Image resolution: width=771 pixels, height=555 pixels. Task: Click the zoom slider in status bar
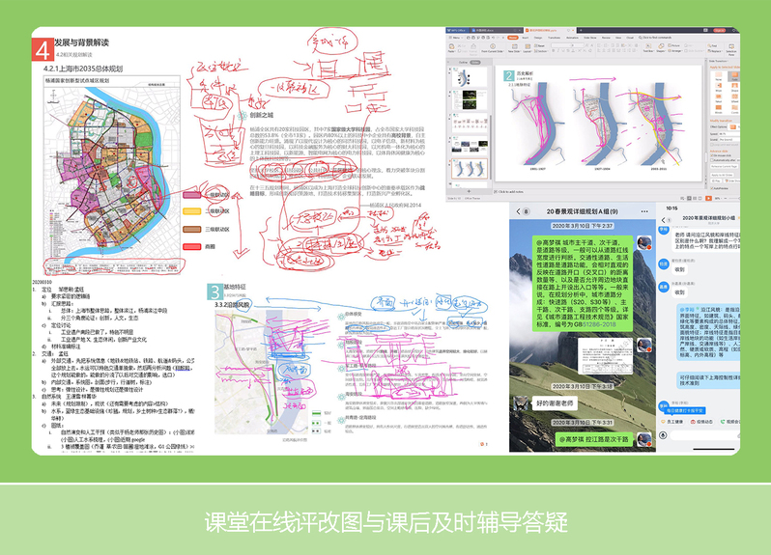733,199
